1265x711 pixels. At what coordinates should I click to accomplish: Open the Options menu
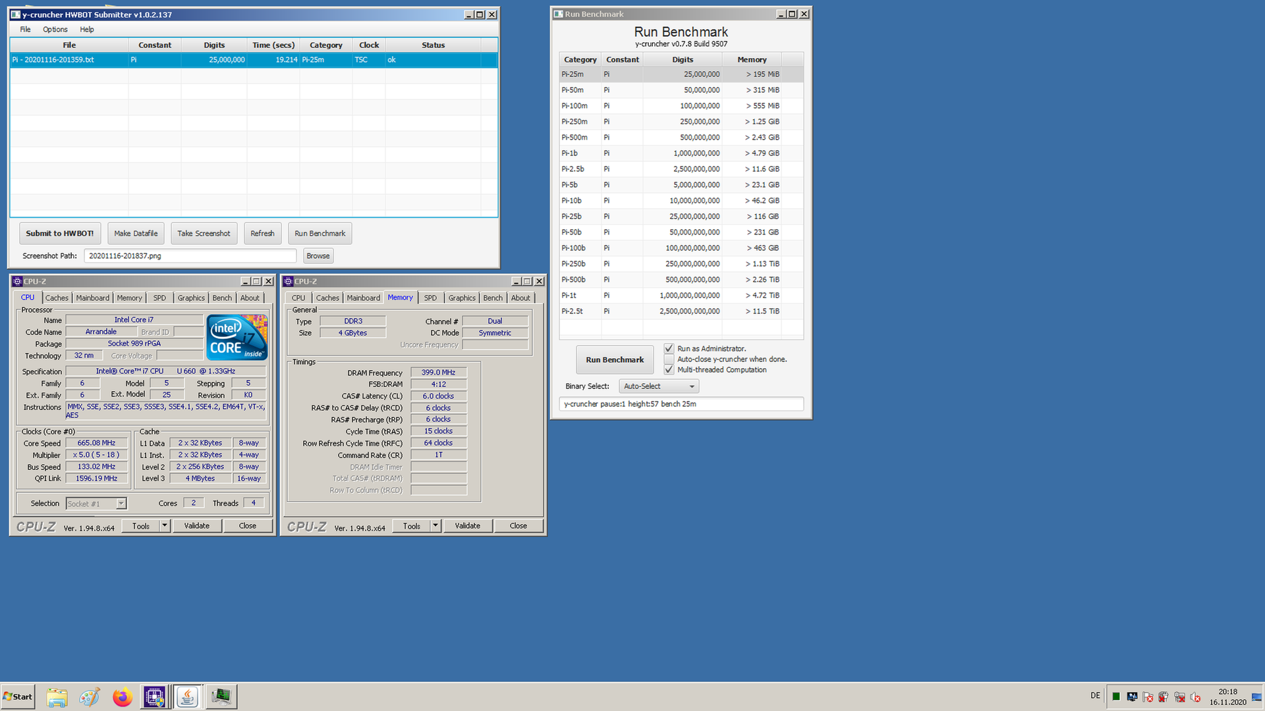click(55, 30)
